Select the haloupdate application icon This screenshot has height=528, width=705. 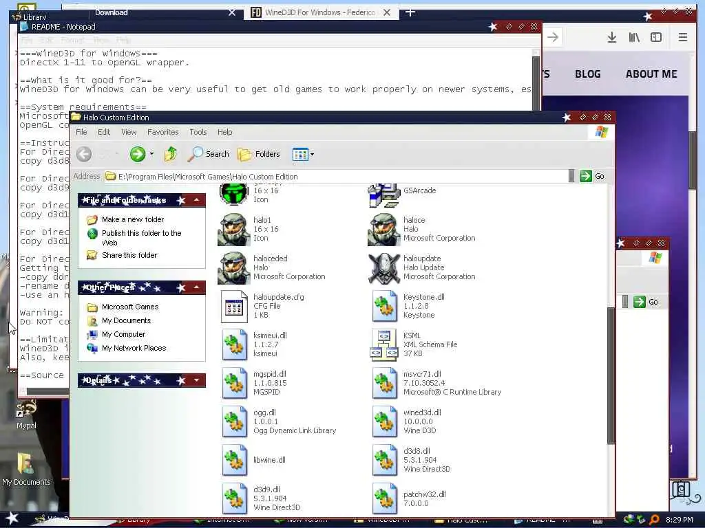click(x=384, y=268)
